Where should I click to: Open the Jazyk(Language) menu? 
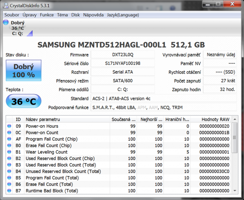coord(123,15)
